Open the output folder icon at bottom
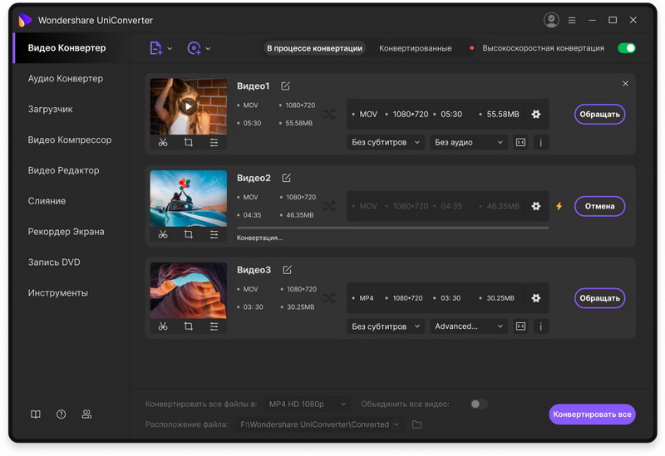Viewport: 665px width, 456px height. [417, 424]
